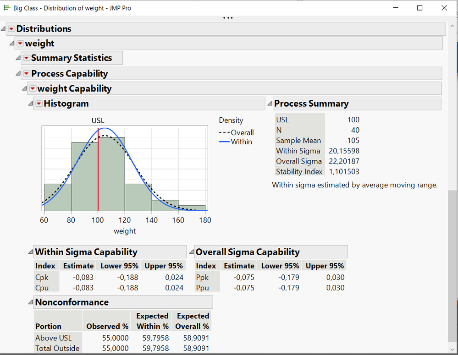
Task: Open Process Capability red triangle menu
Action: point(27,74)
